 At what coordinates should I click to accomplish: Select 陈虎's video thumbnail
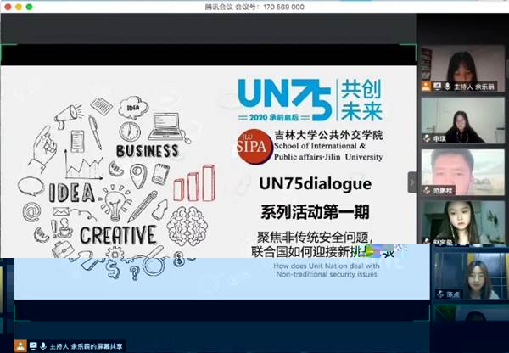[x=470, y=276]
